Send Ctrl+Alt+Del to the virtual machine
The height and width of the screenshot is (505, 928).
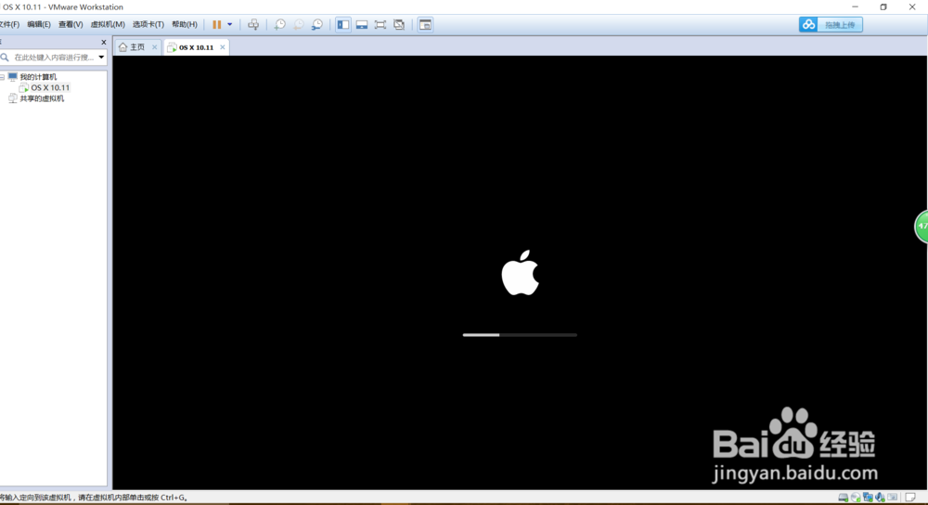(x=253, y=24)
